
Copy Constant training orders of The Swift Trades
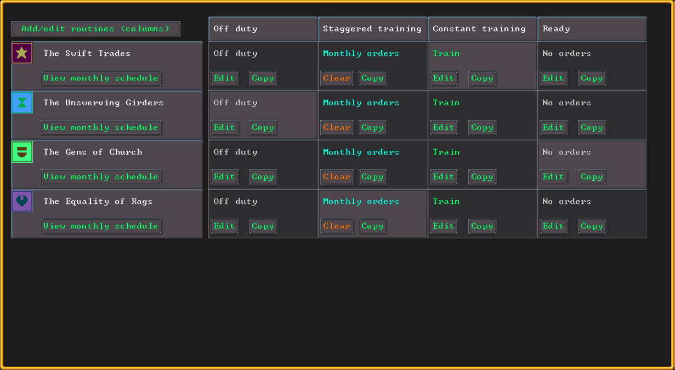click(483, 78)
